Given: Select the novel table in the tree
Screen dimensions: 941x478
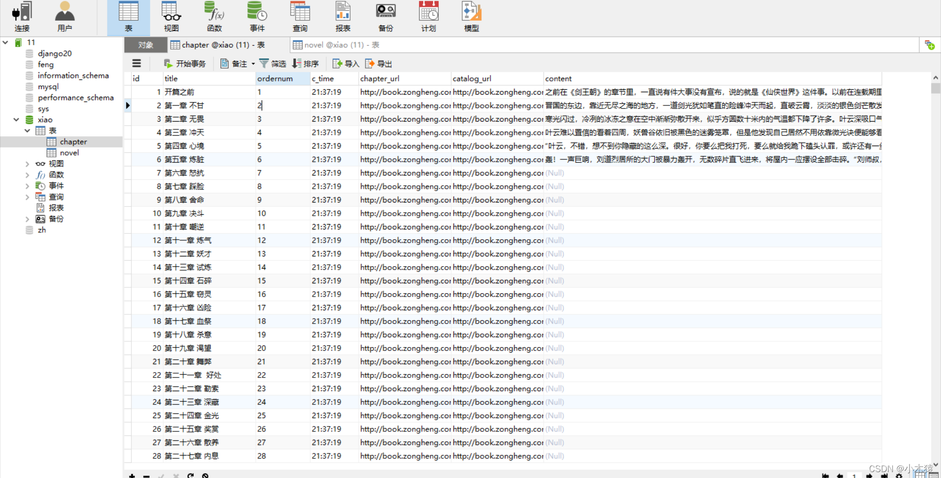Looking at the screenshot, I should pyautogui.click(x=69, y=153).
